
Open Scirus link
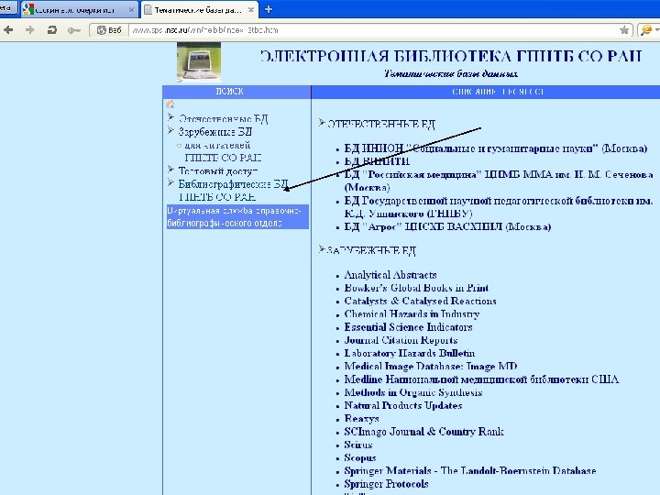tap(358, 445)
